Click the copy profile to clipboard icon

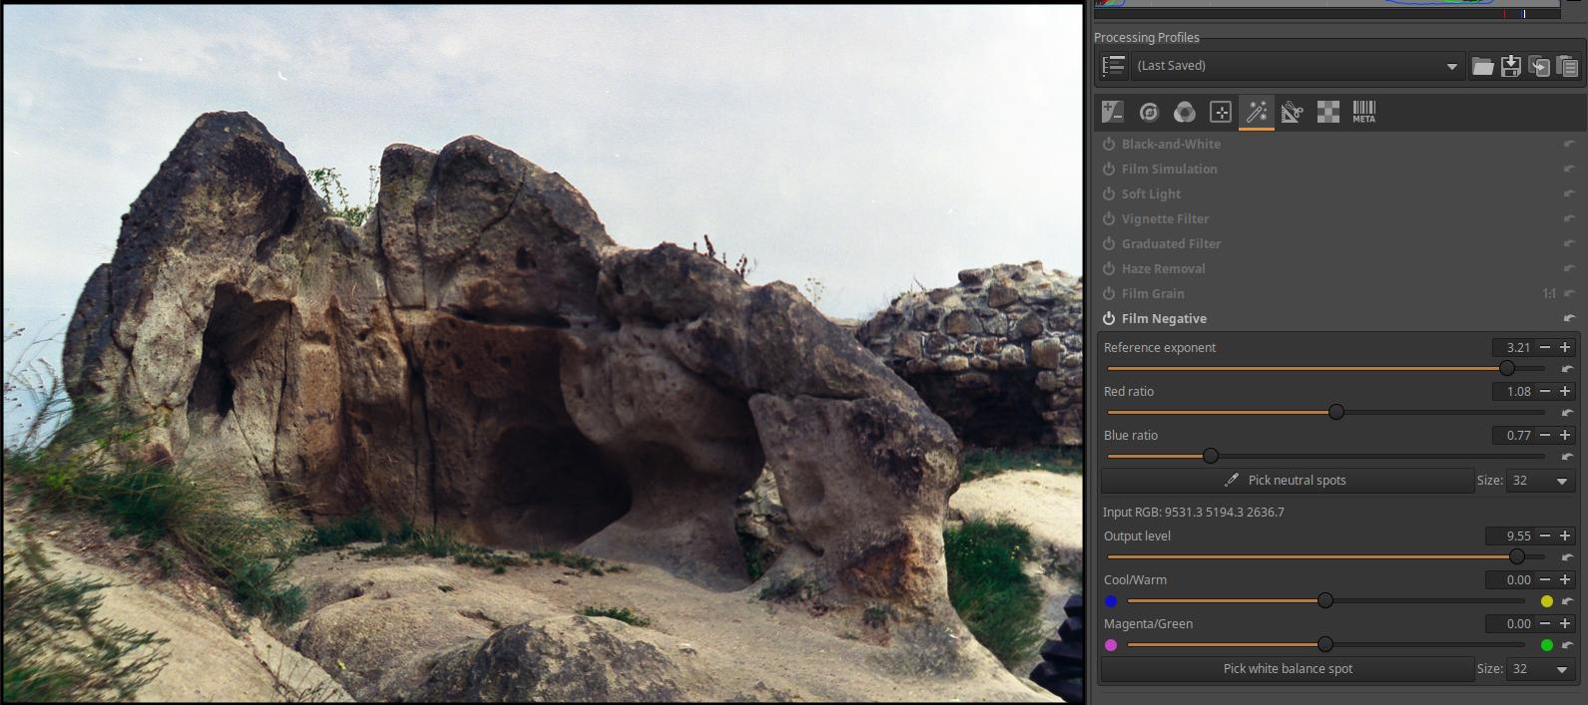tap(1539, 67)
